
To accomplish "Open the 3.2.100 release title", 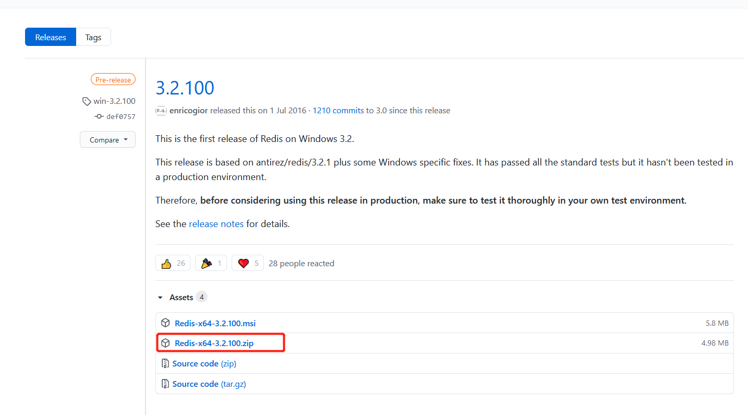I will (x=185, y=88).
